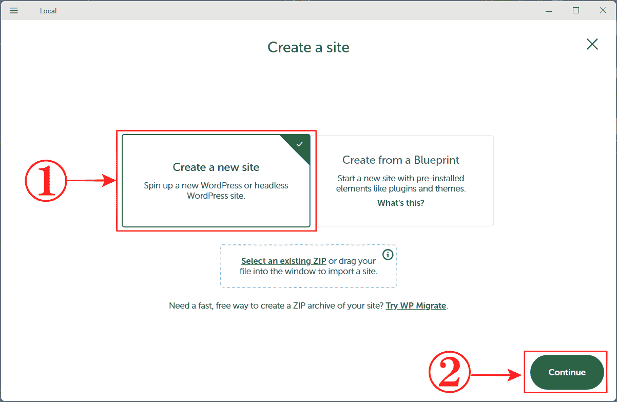Screen dimensions: 617x402
Task: Choose the Create from a Blueprint option
Action: coord(401,181)
